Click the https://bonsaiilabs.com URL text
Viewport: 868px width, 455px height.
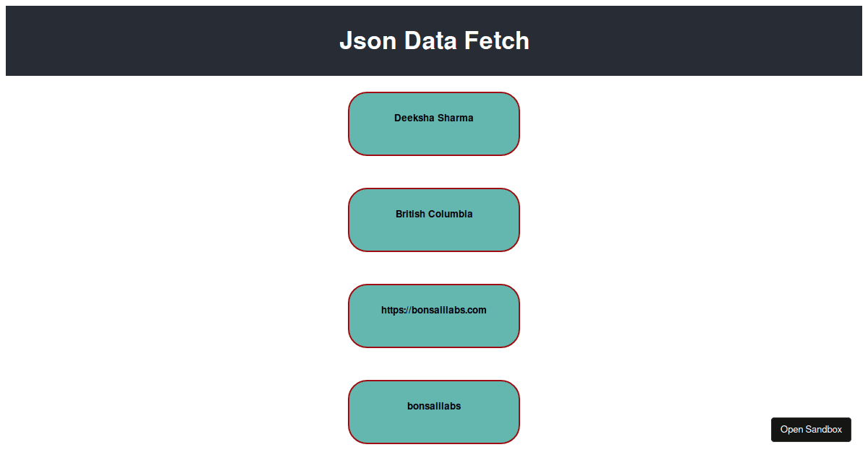pos(434,311)
